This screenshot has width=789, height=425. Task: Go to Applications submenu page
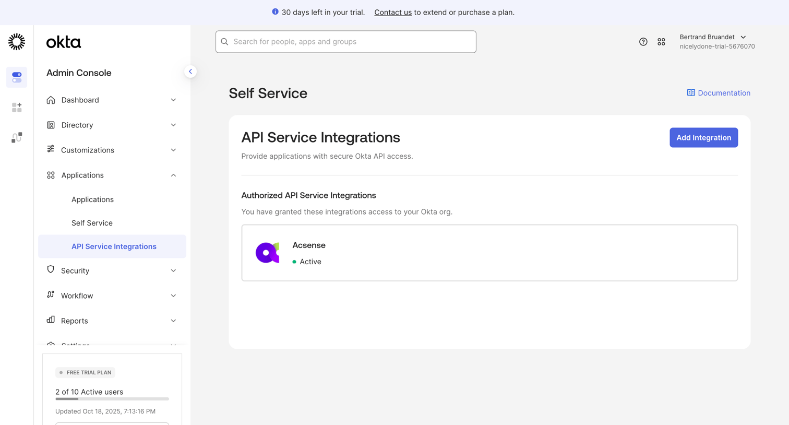point(92,199)
